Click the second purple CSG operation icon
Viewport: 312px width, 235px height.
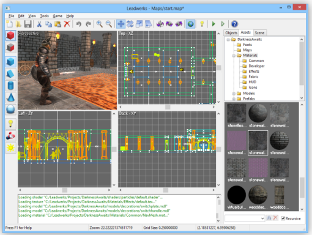(169, 24)
